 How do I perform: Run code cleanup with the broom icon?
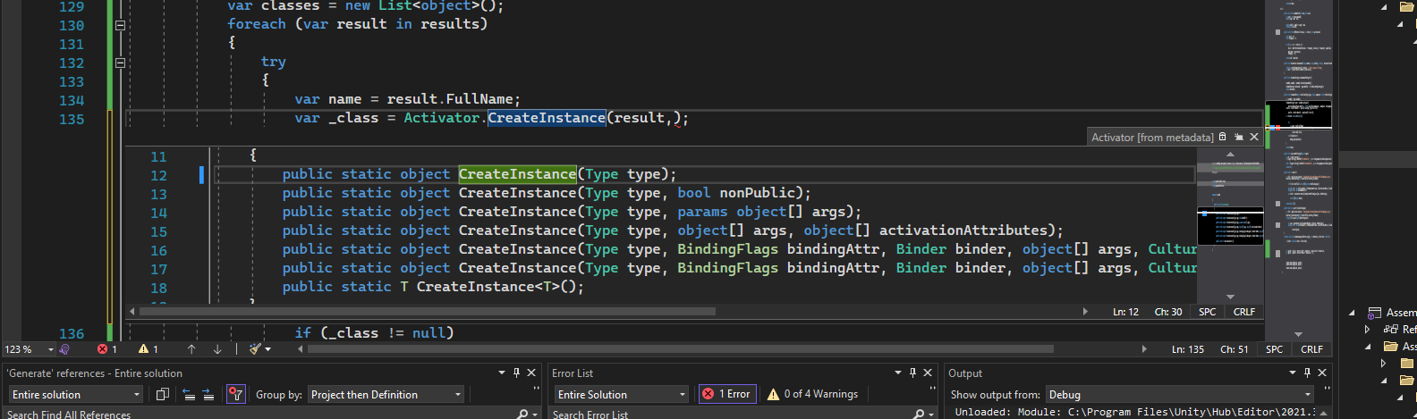point(255,349)
